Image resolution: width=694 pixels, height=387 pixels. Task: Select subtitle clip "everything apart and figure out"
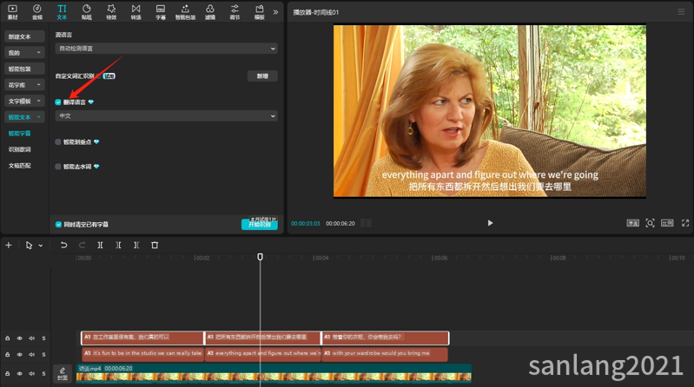click(x=263, y=354)
